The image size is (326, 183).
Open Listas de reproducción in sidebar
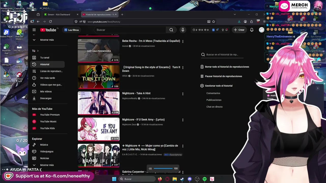click(x=47, y=71)
